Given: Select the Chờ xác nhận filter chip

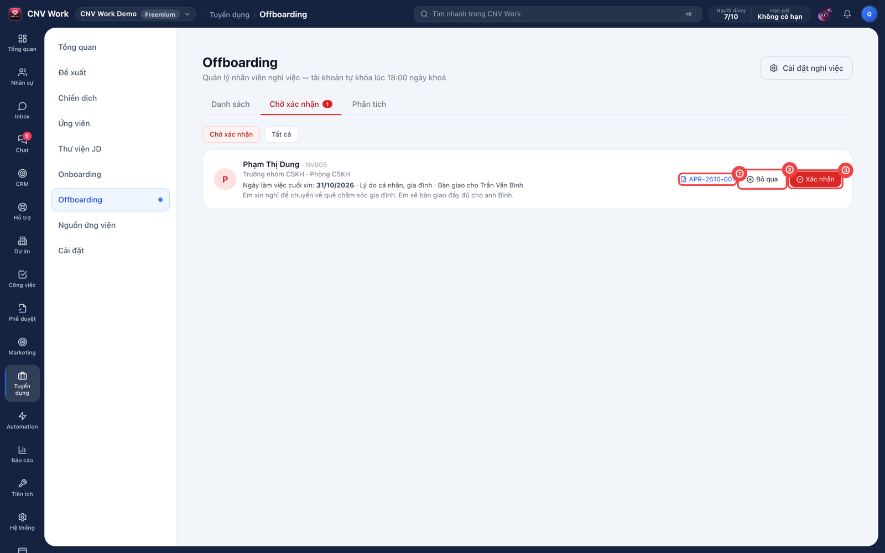Looking at the screenshot, I should [231, 134].
